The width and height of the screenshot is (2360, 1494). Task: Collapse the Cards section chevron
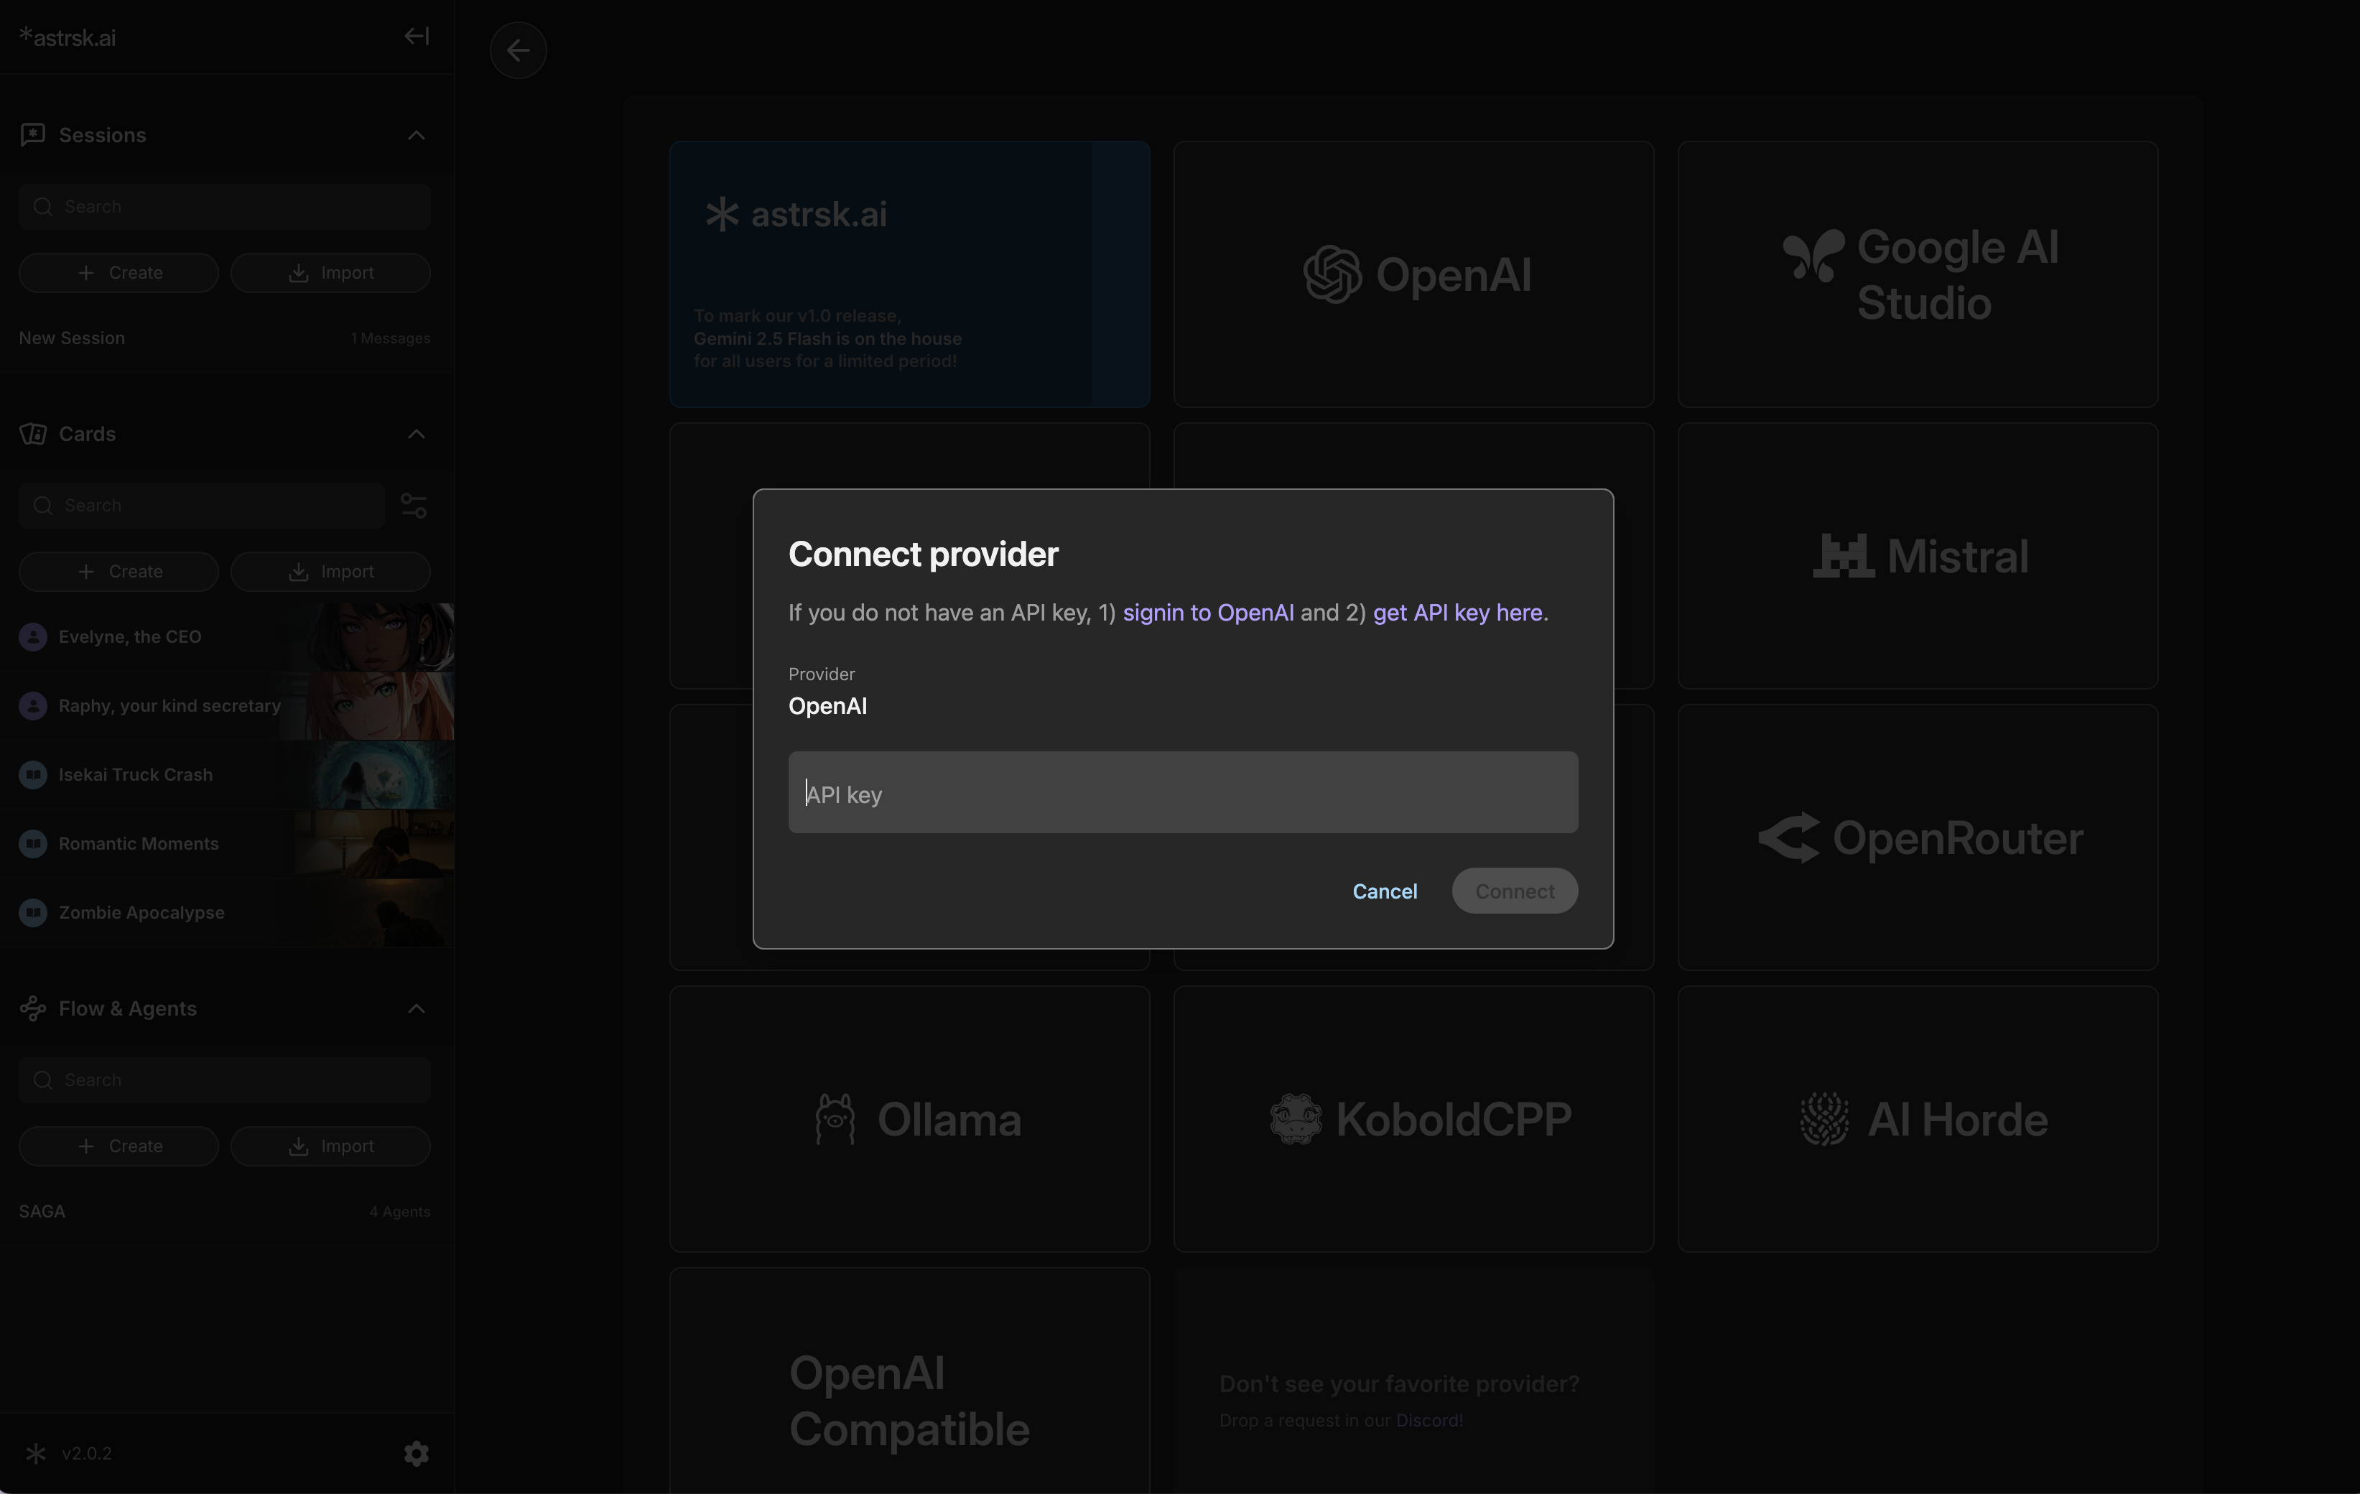pos(417,433)
